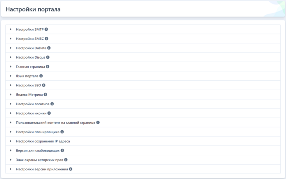Click the info icon beside Настройки версии приложения
The height and width of the screenshot is (179, 286).
pyautogui.click(x=71, y=169)
